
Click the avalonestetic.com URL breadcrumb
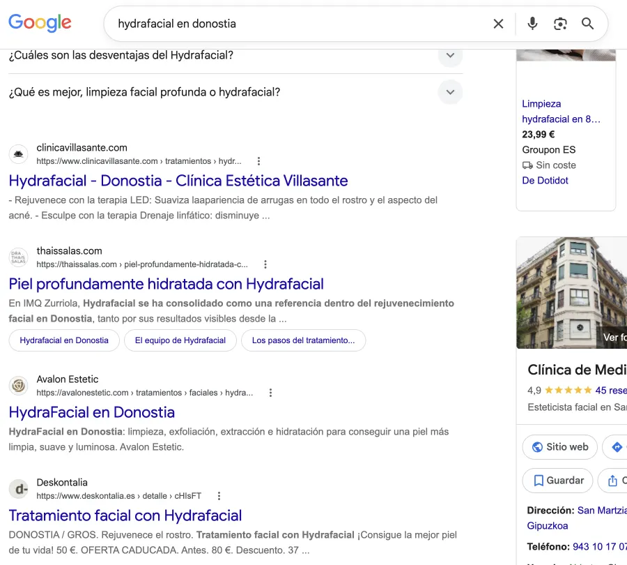coord(145,393)
